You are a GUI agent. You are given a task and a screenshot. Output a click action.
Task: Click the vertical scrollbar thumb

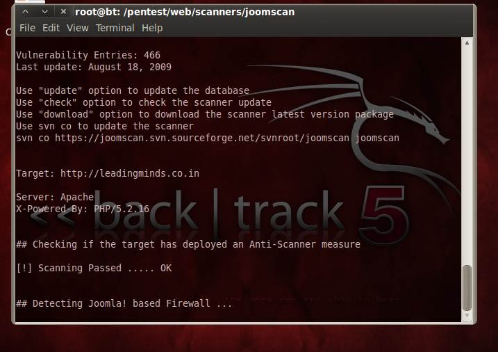pos(467,288)
